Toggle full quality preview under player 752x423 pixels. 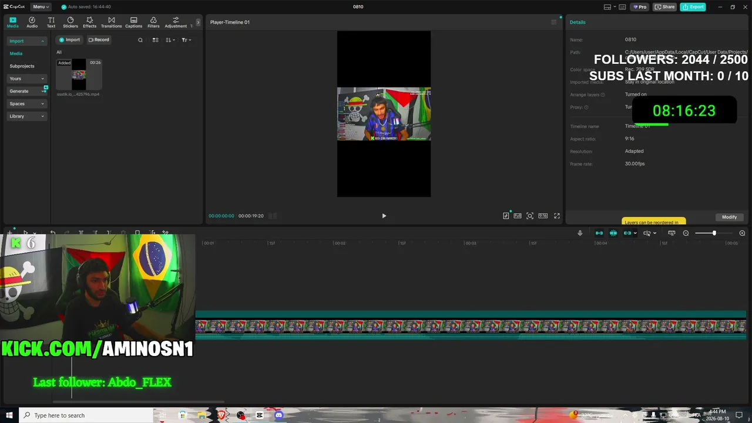click(518, 216)
